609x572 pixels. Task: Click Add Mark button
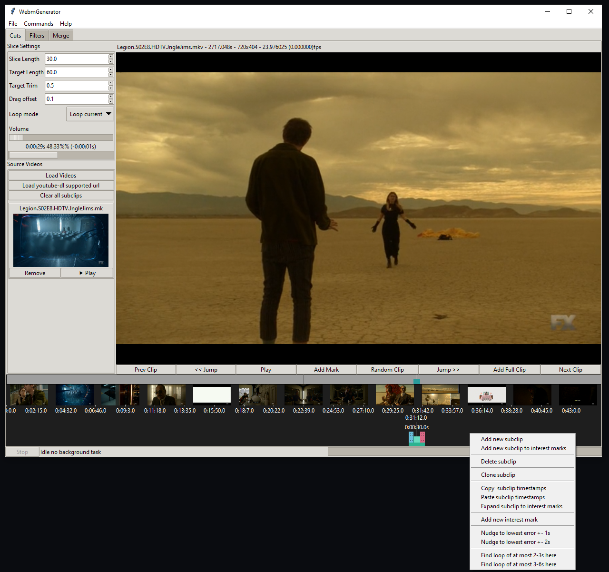pyautogui.click(x=326, y=370)
